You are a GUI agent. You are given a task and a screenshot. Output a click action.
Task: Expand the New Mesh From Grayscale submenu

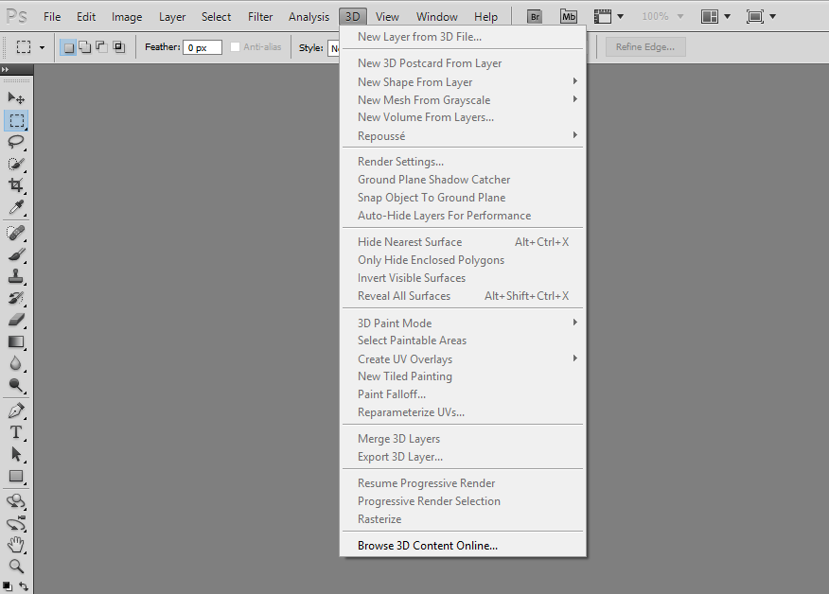click(463, 100)
